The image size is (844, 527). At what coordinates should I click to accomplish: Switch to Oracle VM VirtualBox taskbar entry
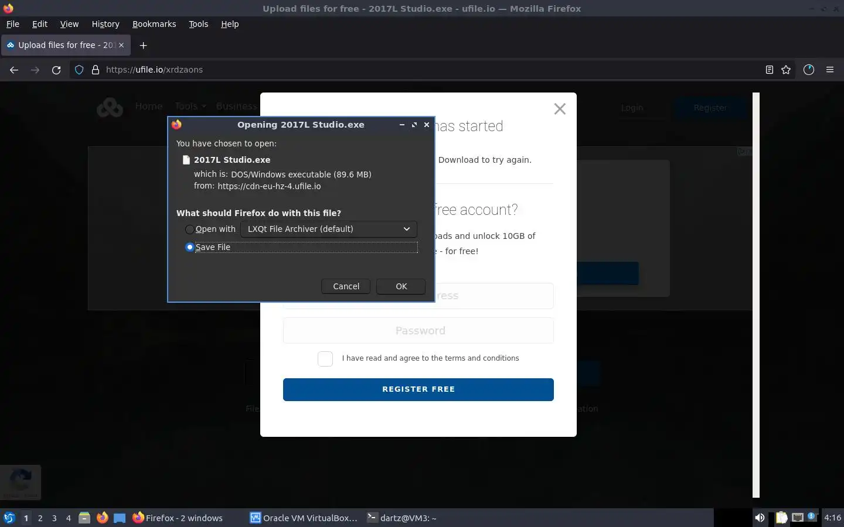coord(304,518)
